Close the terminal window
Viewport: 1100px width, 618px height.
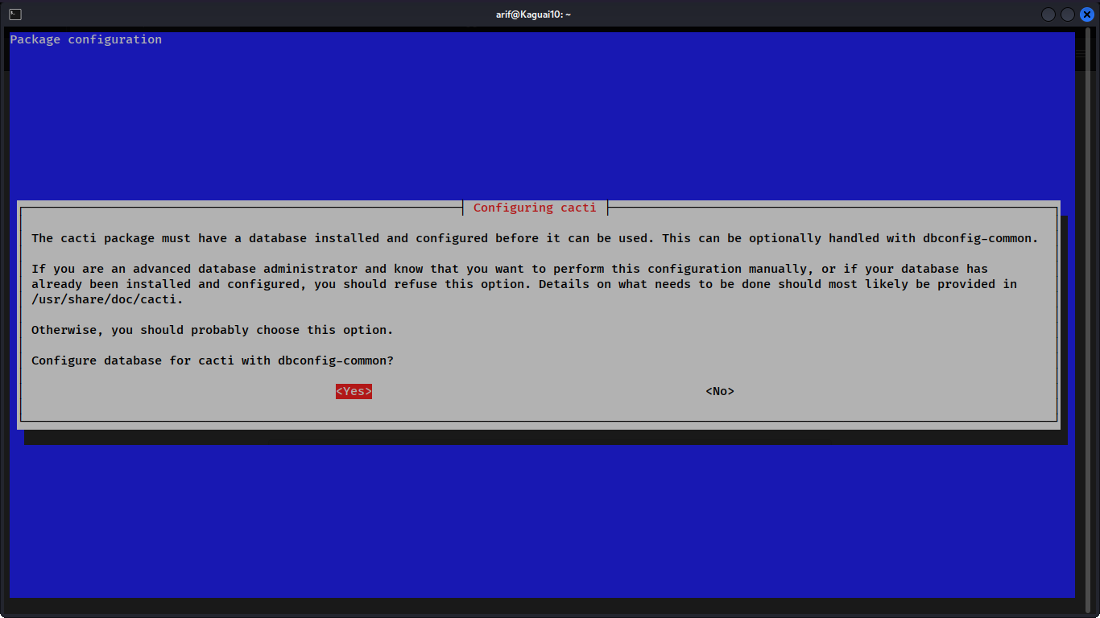(1086, 14)
